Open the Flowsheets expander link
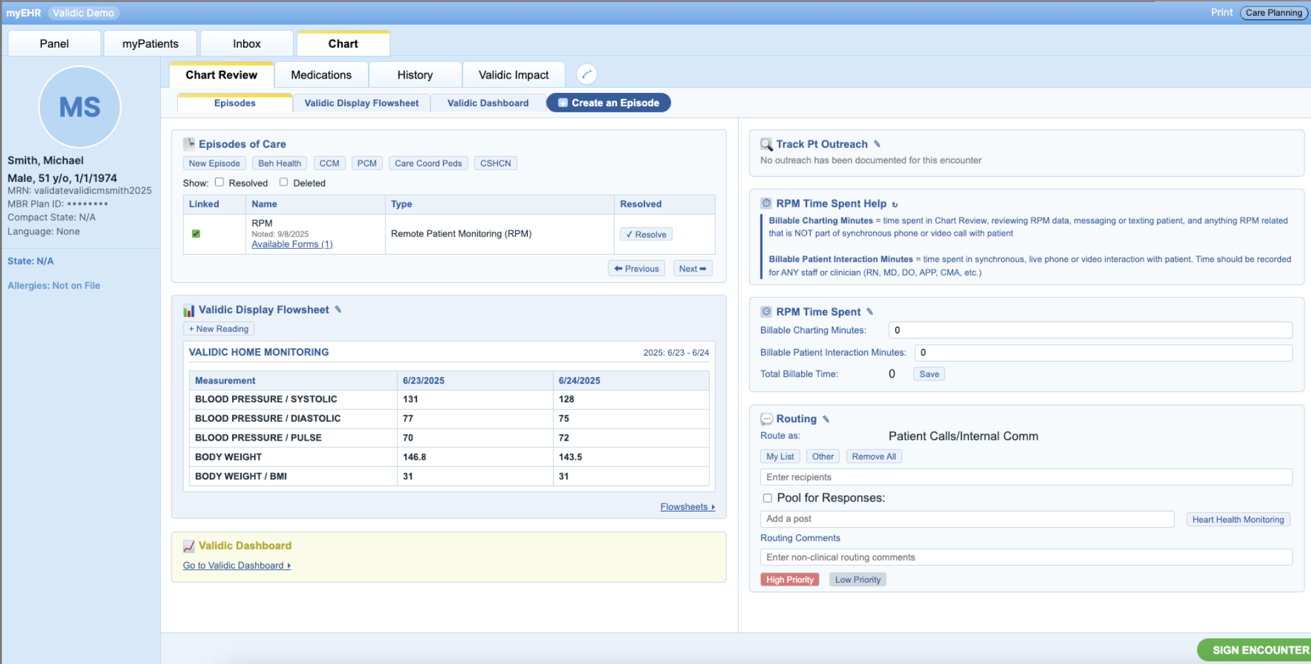 click(687, 507)
